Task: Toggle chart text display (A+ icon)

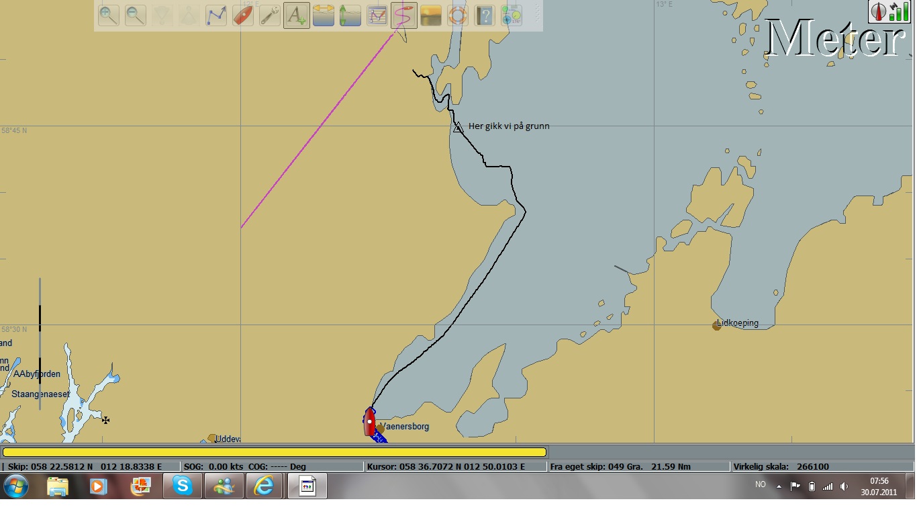Action: click(297, 15)
